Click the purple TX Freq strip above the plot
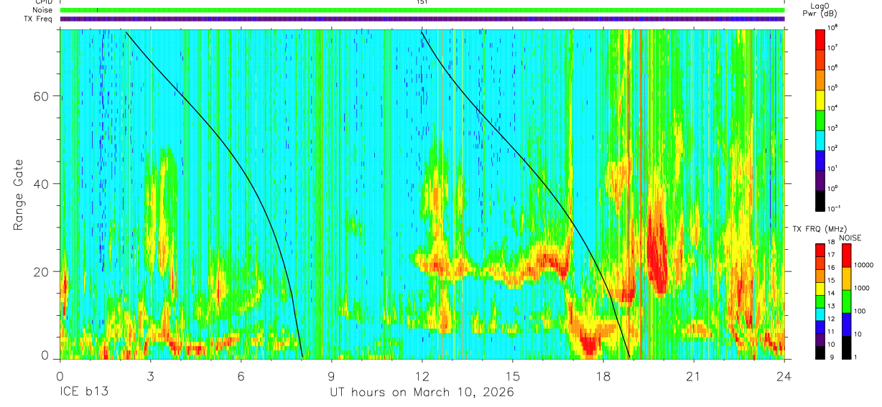Screen dimensions: 882x407 click(x=422, y=19)
